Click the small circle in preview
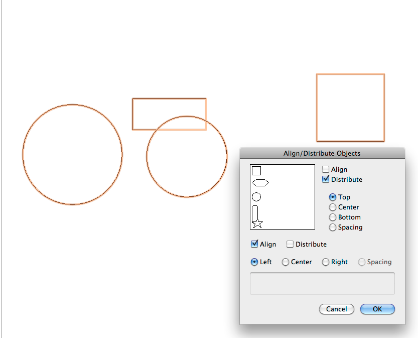This screenshot has width=418, height=338. tap(256, 197)
